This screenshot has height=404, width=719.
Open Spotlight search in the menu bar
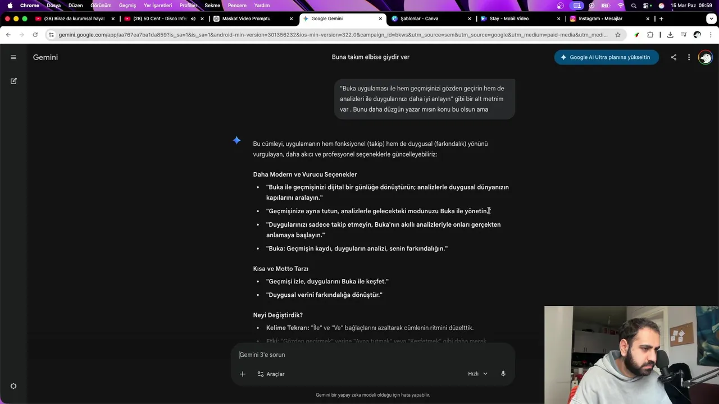tap(634, 6)
